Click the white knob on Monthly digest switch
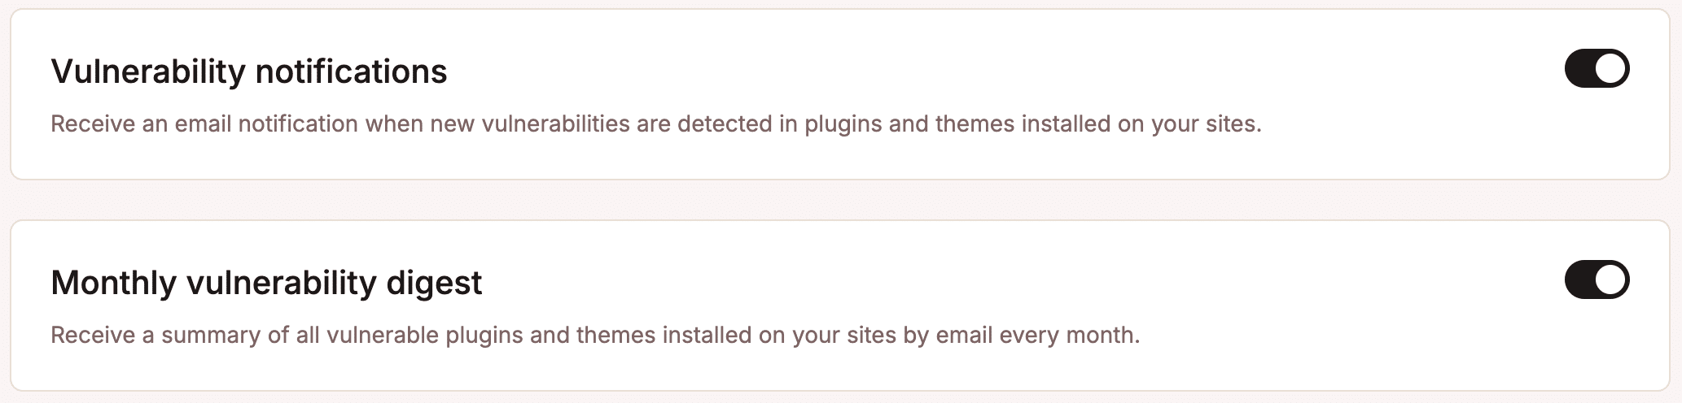Image resolution: width=1682 pixels, height=403 pixels. pos(1610,280)
